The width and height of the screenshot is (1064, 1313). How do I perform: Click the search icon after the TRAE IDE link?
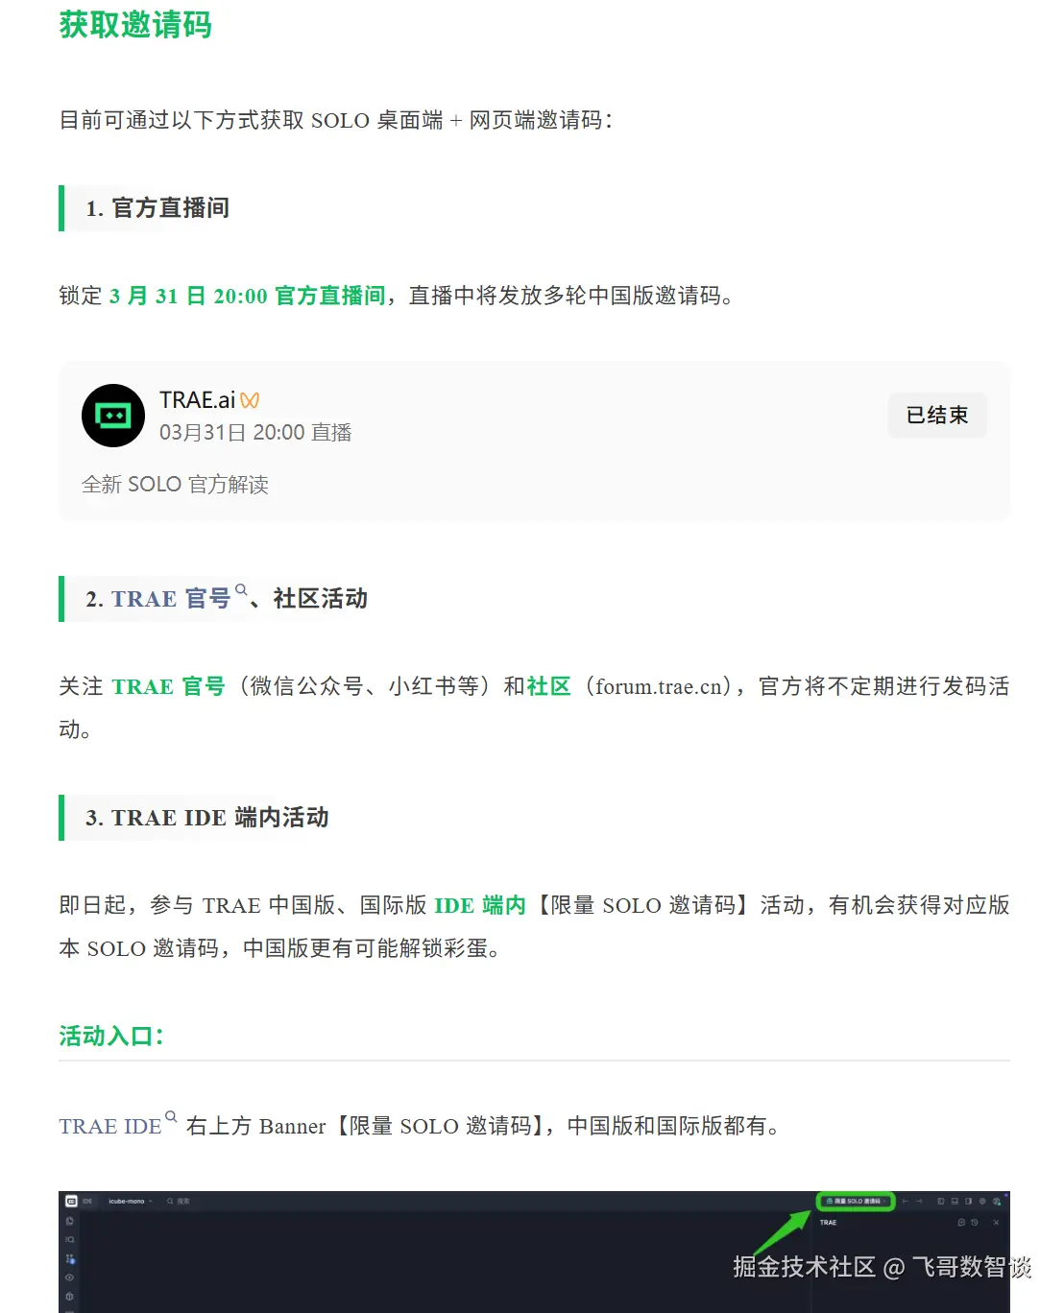pos(171,1117)
